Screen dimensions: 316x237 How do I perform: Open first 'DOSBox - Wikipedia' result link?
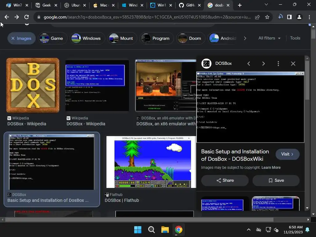click(27, 124)
